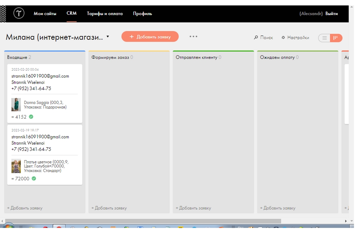Click the = 72000 order total
The width and height of the screenshot is (358, 233).
[20, 179]
